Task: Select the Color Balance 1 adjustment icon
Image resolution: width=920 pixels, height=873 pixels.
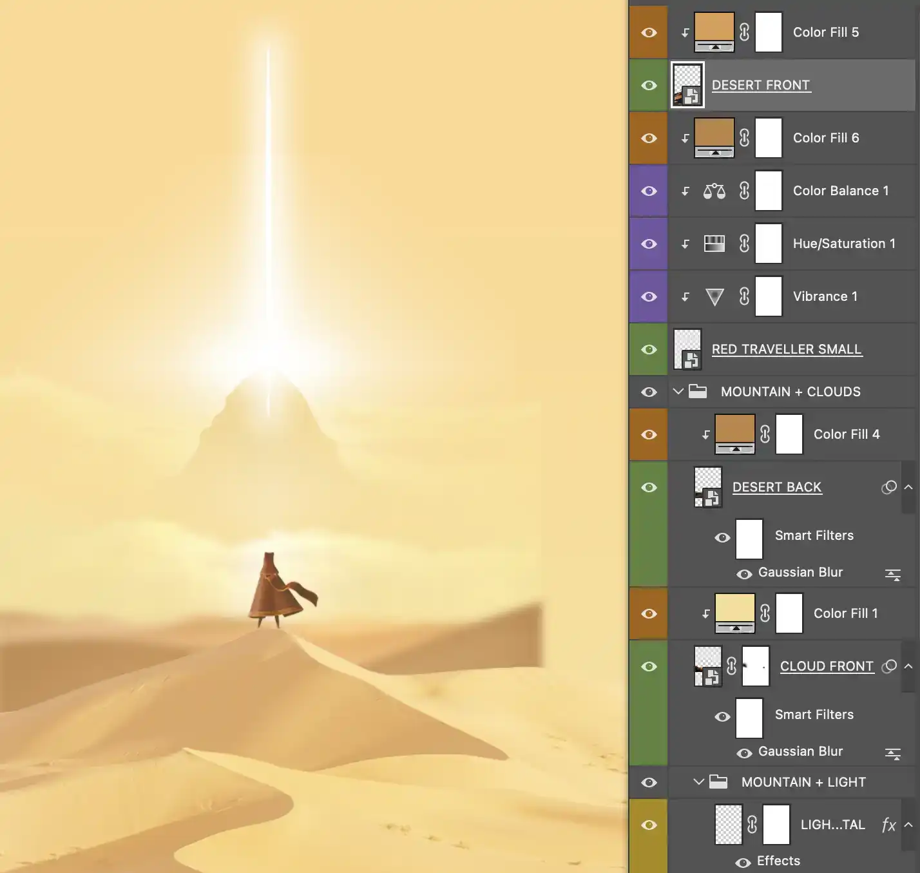Action: pos(715,191)
